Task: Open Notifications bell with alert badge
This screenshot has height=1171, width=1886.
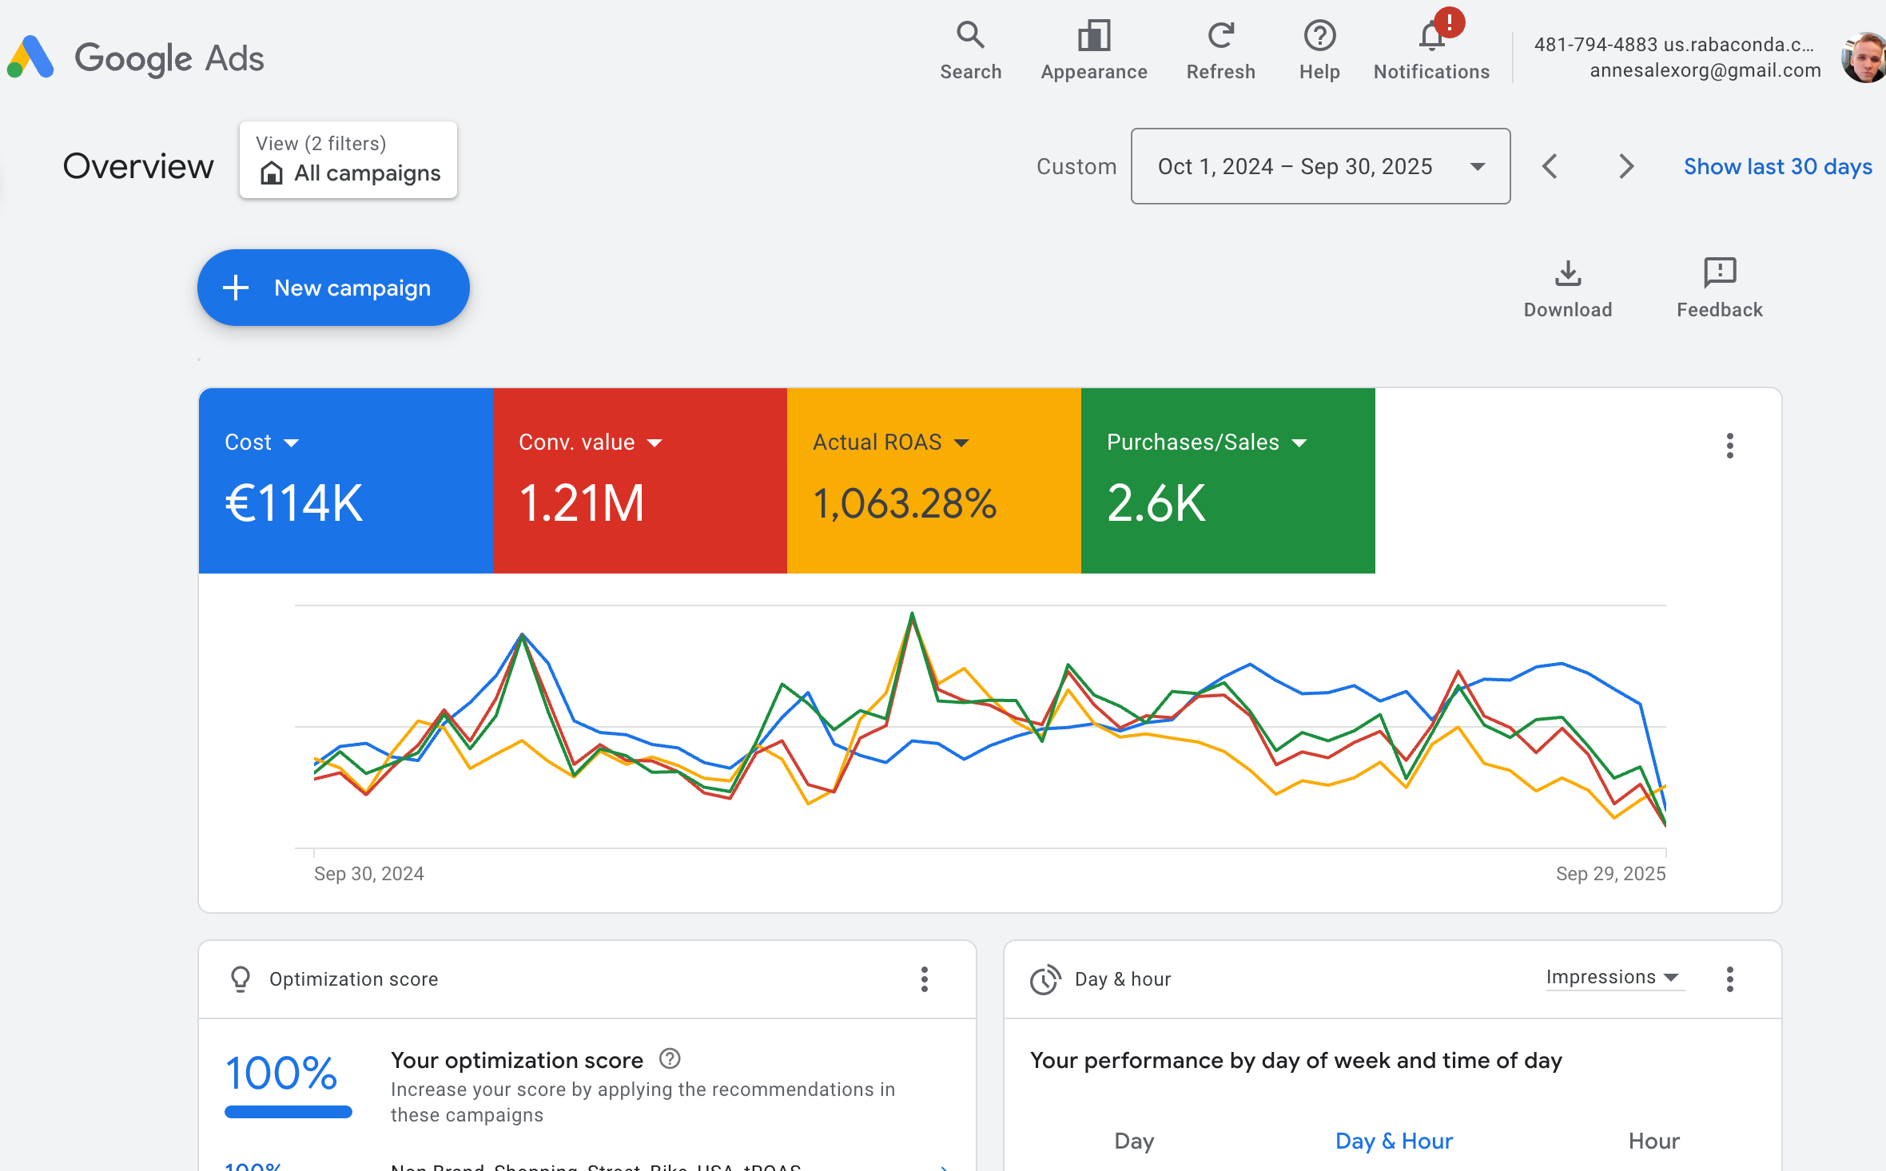Action: pos(1432,36)
